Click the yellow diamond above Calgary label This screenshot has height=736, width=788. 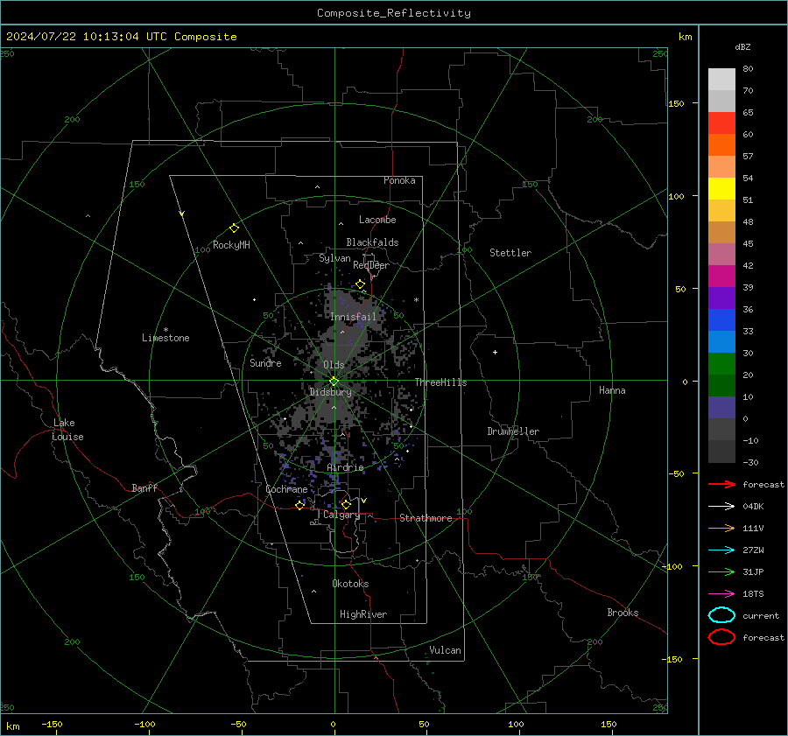346,504
